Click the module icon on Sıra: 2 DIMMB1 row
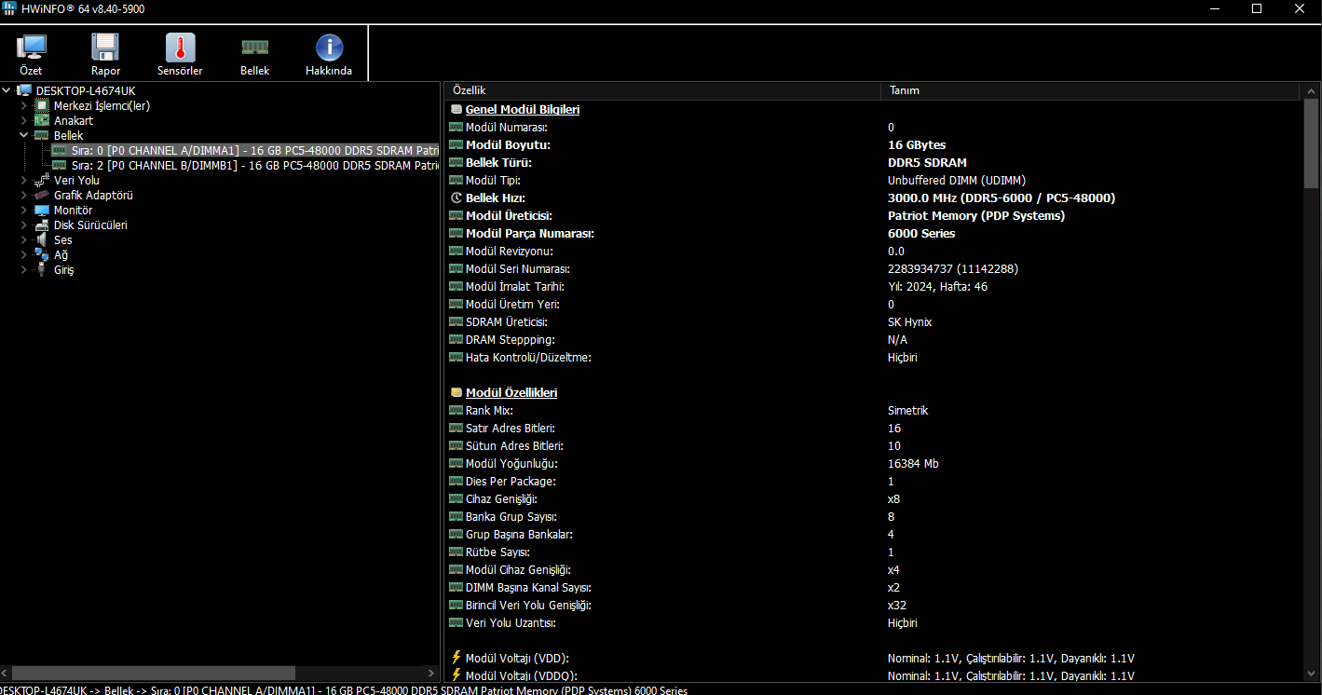Image resolution: width=1322 pixels, height=695 pixels. pyautogui.click(x=60, y=165)
